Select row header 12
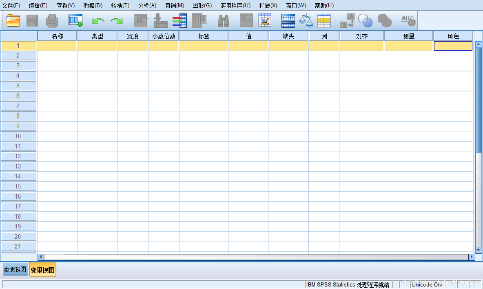Screen dimensions: 483x289 (x=18, y=156)
